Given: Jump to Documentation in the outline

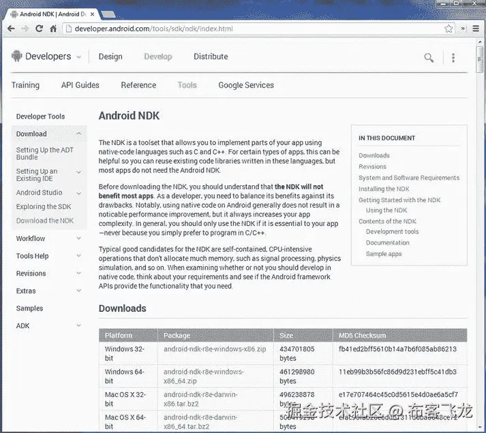Looking at the screenshot, I should [387, 242].
